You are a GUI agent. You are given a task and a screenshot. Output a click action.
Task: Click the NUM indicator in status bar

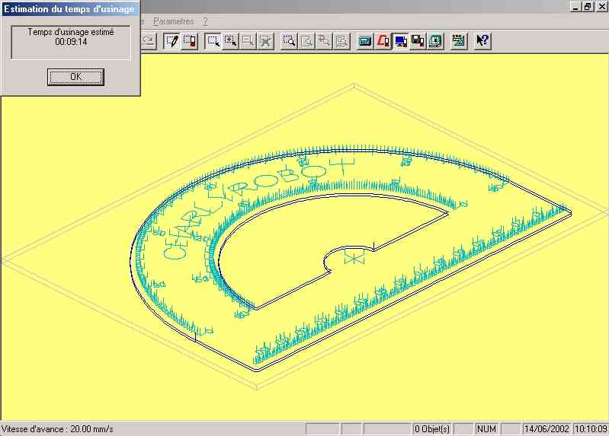(x=486, y=429)
